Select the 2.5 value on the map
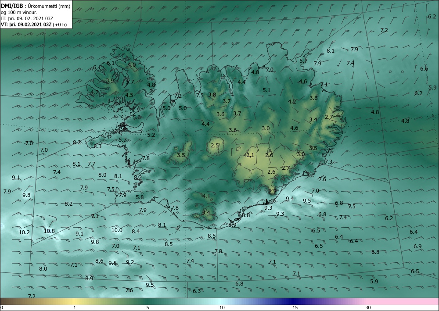This screenshot has height=311, width=439. [215, 146]
